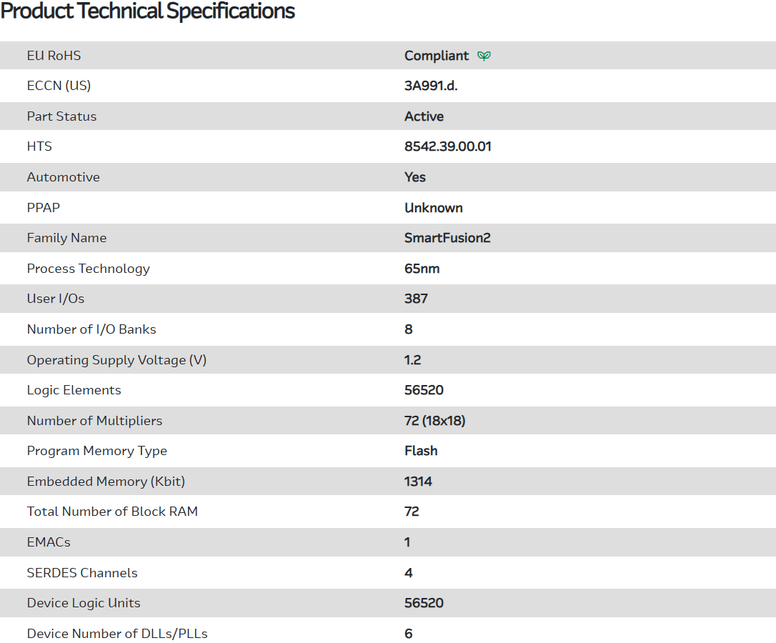Click the Operating Supply Voltage (V) label
Image resolution: width=776 pixels, height=643 pixels.
point(116,360)
